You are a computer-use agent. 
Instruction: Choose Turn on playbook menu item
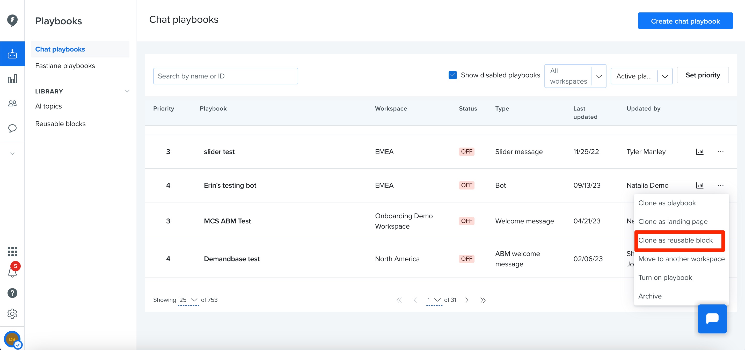[x=665, y=278]
